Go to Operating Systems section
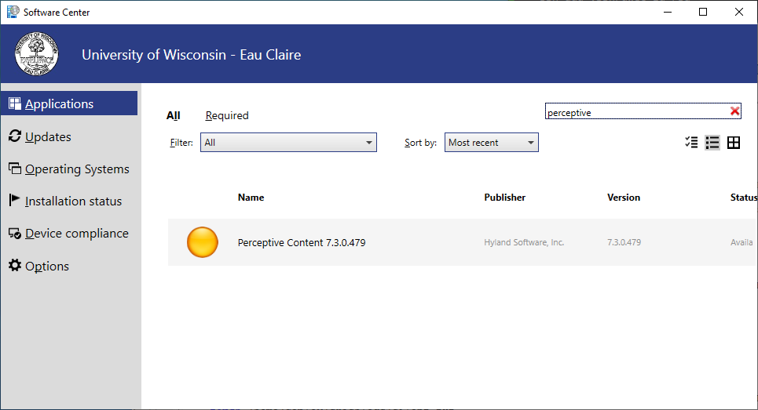Image resolution: width=758 pixels, height=410 pixels. point(76,169)
